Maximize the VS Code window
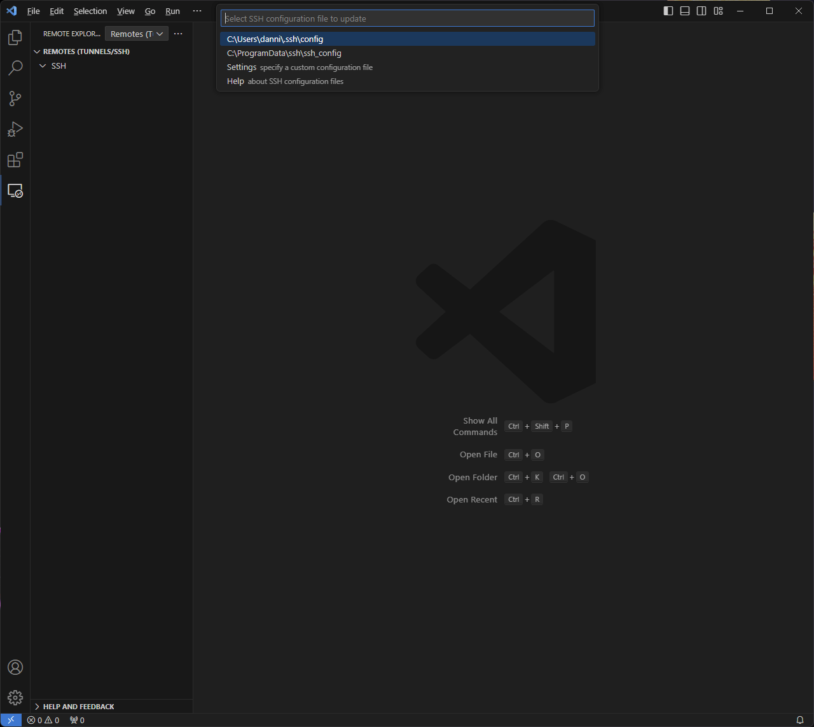The image size is (814, 727). [x=769, y=11]
